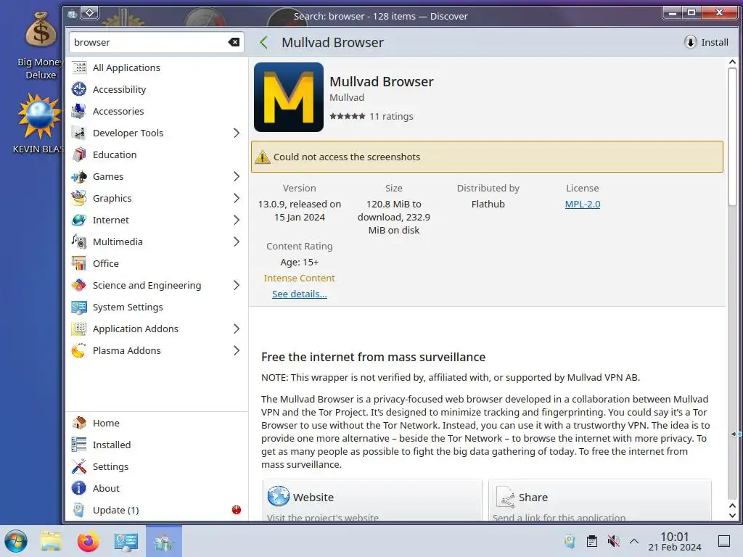
Task: Select the Education category label
Action: tap(115, 155)
